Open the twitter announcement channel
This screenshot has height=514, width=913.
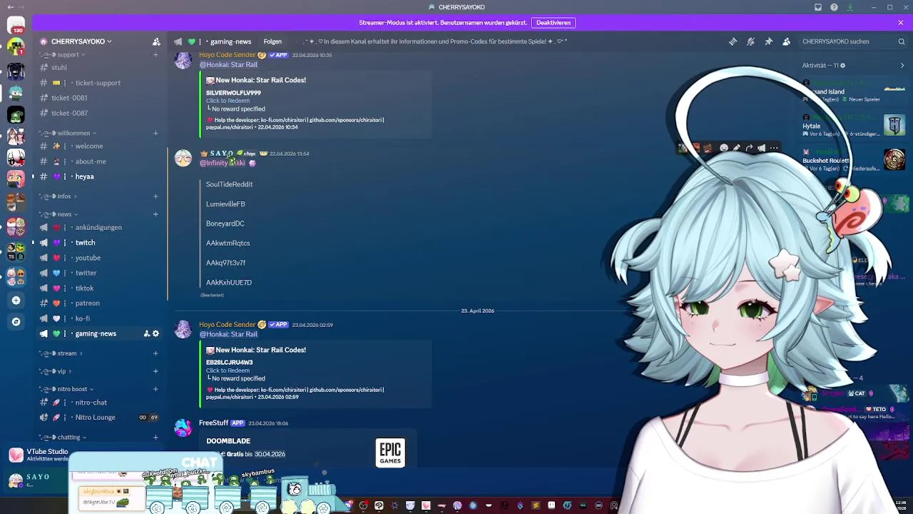click(100, 273)
